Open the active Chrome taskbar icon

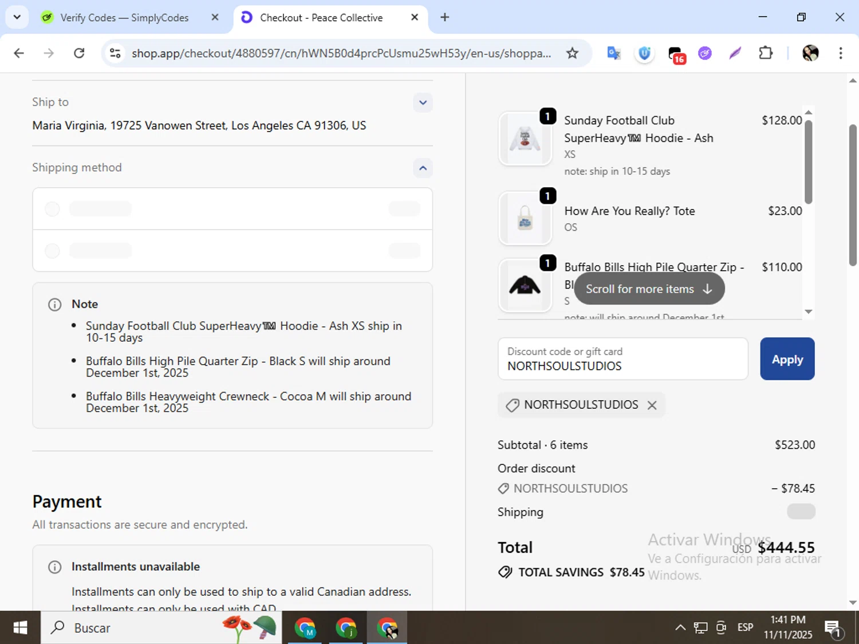point(387,628)
